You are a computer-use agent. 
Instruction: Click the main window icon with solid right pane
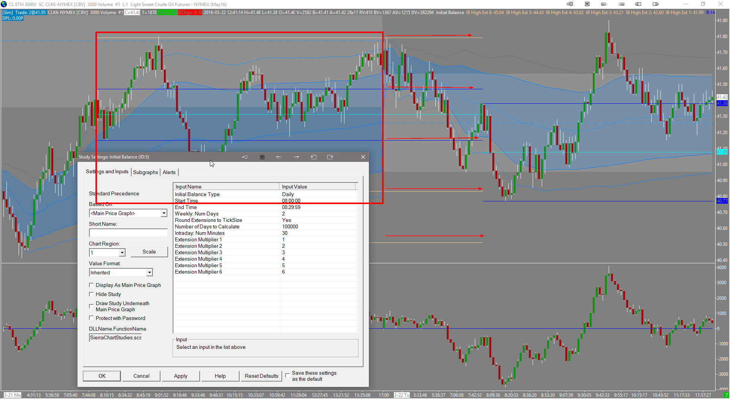622,4
